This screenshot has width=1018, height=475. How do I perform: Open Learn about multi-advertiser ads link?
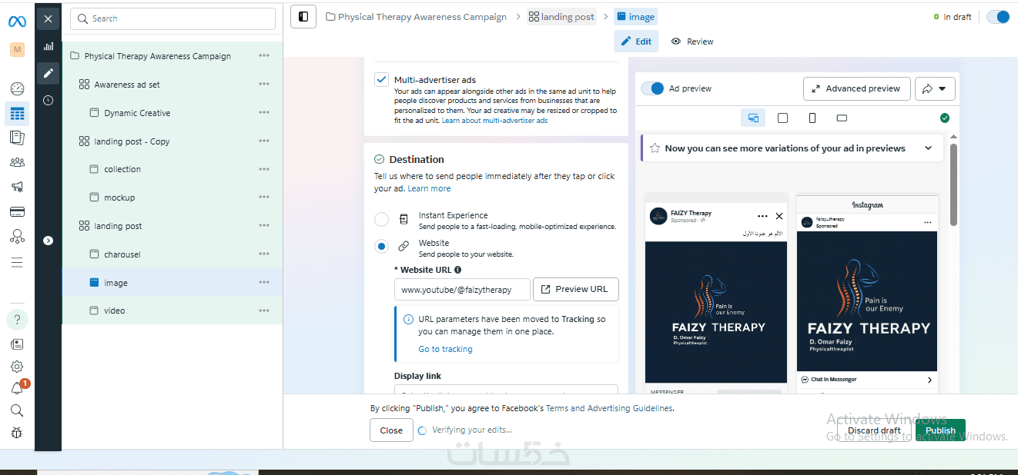pos(494,121)
